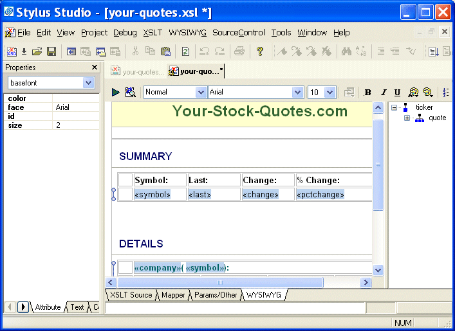Toggle Underline formatting
455x331 pixels.
point(397,93)
